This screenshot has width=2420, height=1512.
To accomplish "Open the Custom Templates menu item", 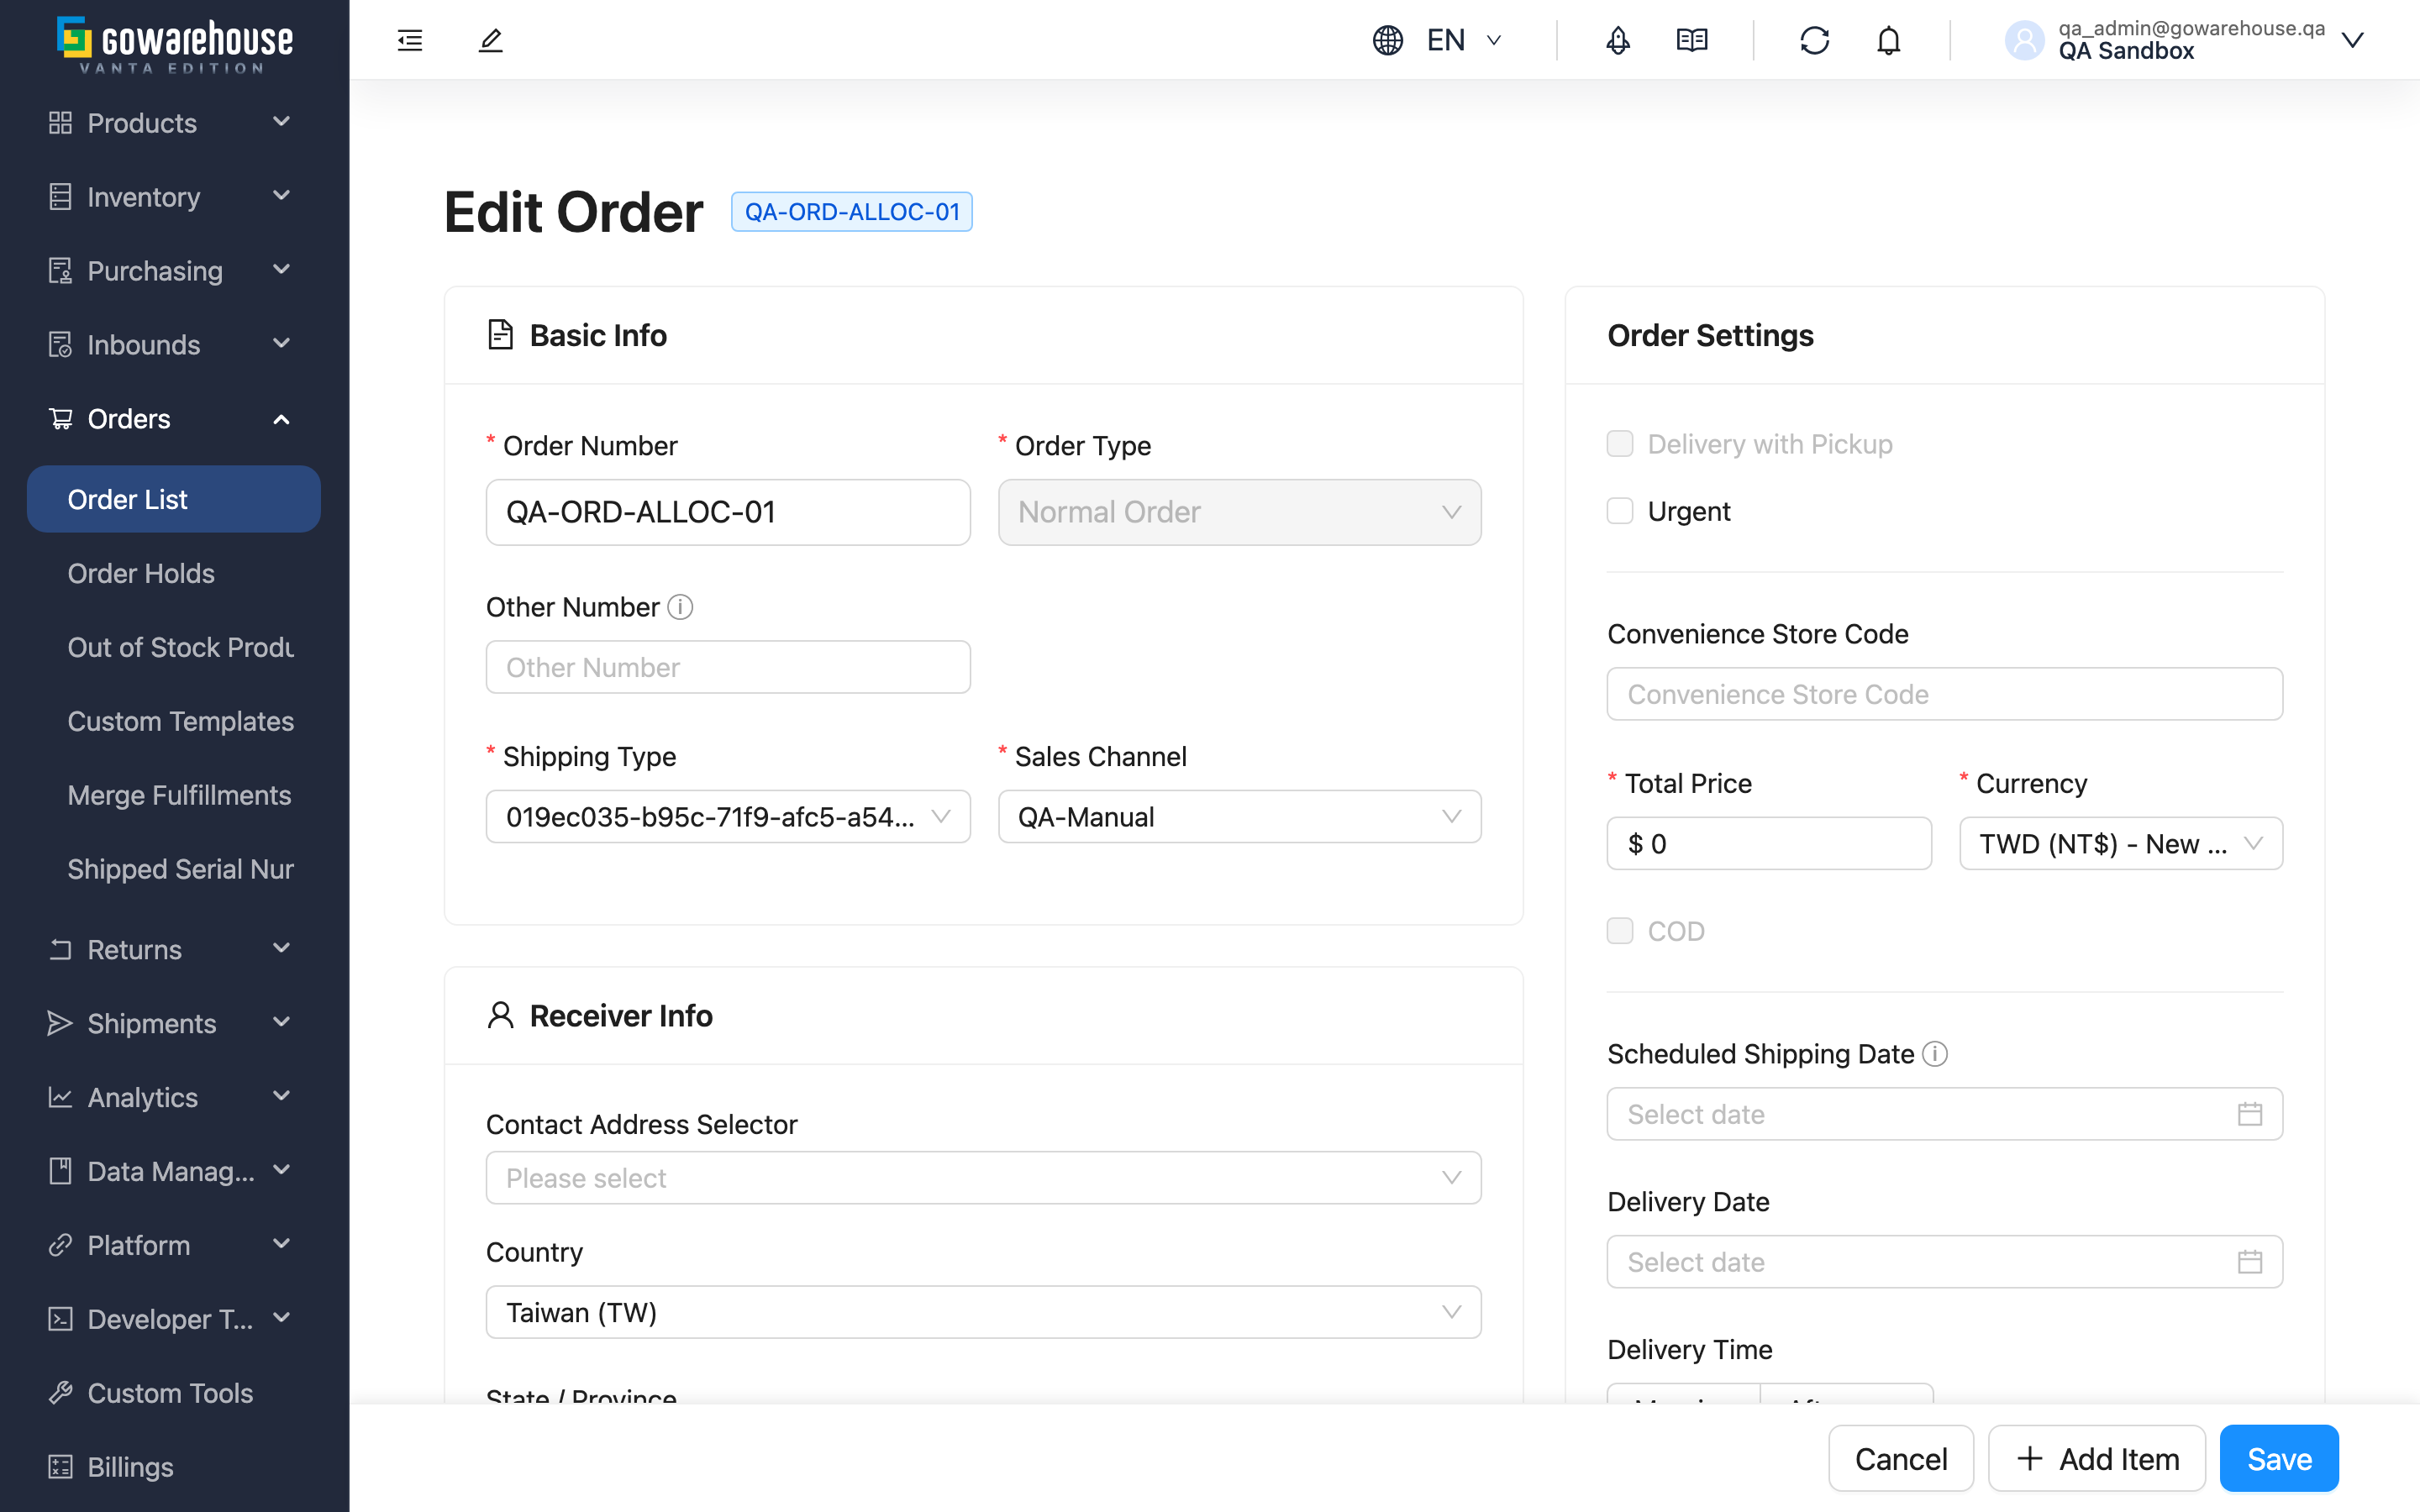I will click(174, 721).
